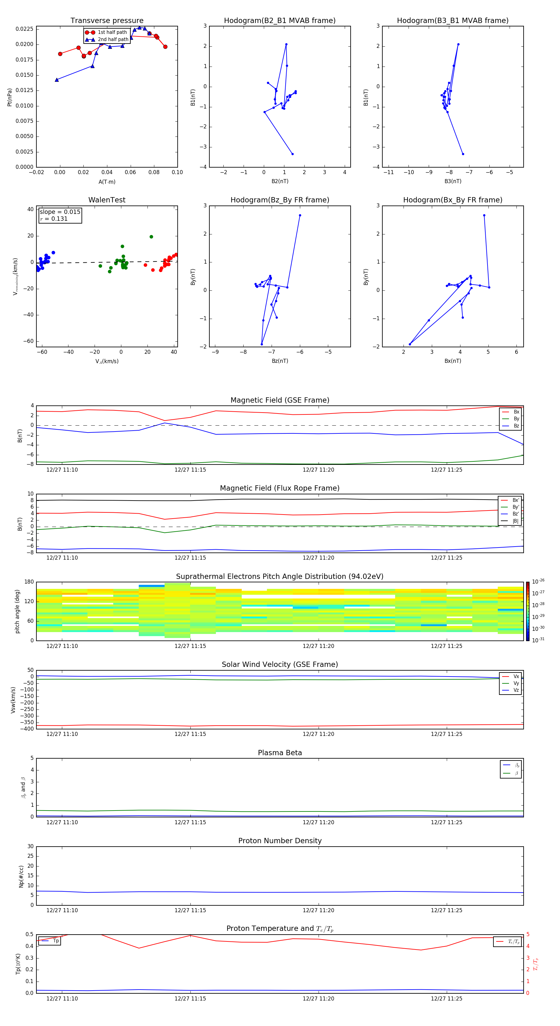560x1026 pixels.
Task: Select the '1st half path' legend entry
Action: tap(106, 32)
